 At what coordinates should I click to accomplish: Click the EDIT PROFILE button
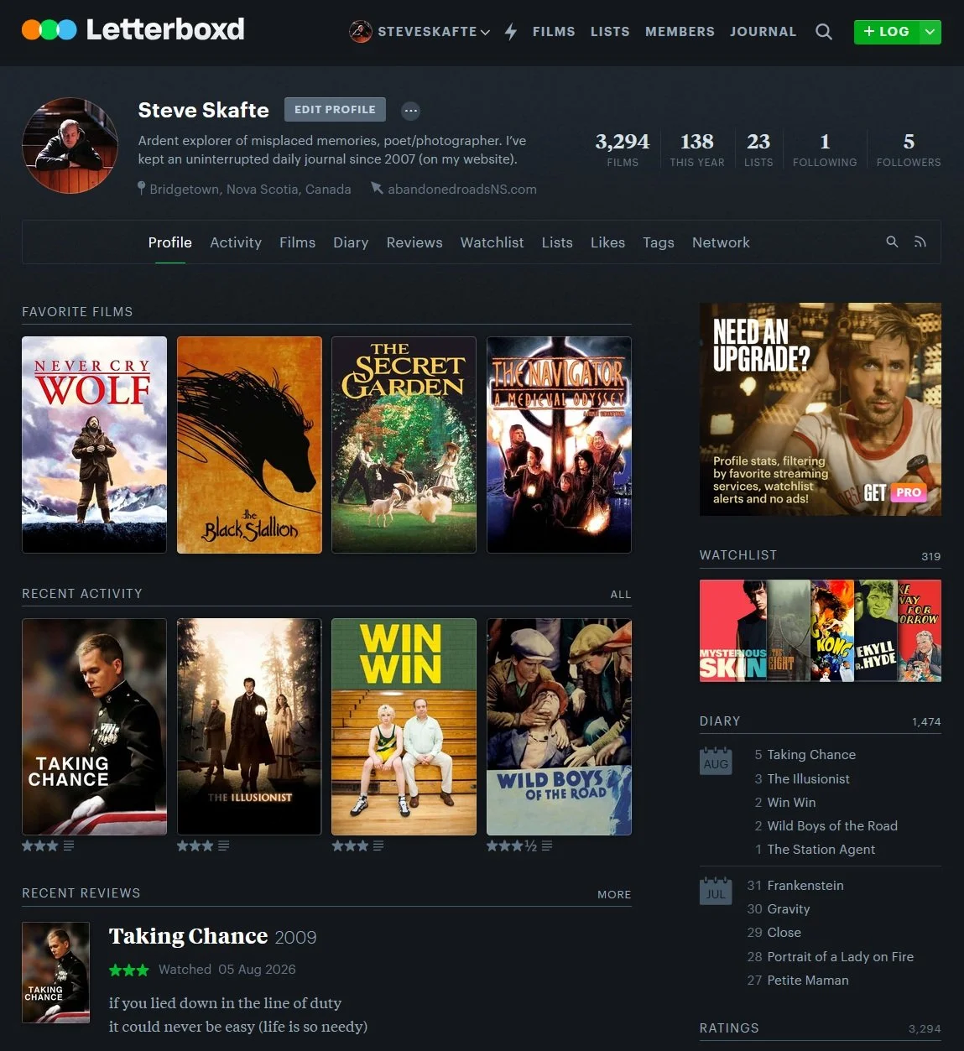pyautogui.click(x=335, y=110)
